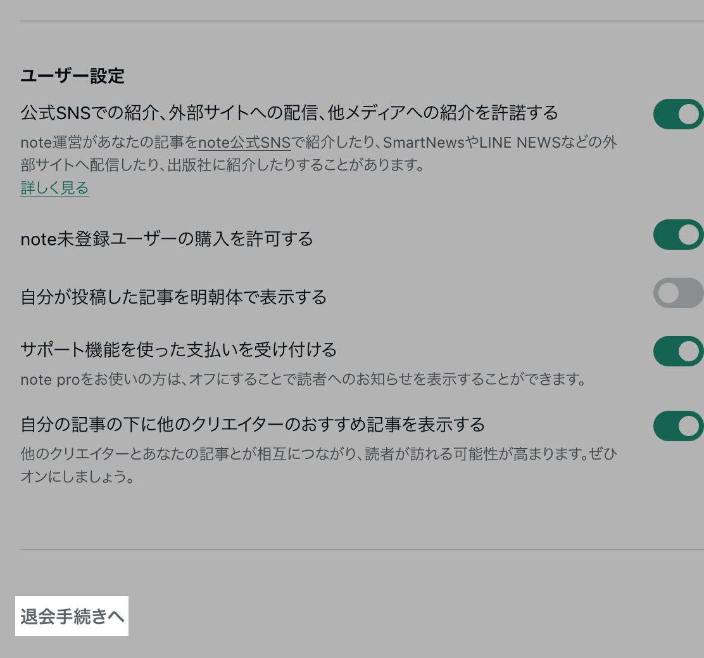Click the note運営があなたの記事を description text
Image resolution: width=704 pixels, height=658 pixels.
click(109, 142)
